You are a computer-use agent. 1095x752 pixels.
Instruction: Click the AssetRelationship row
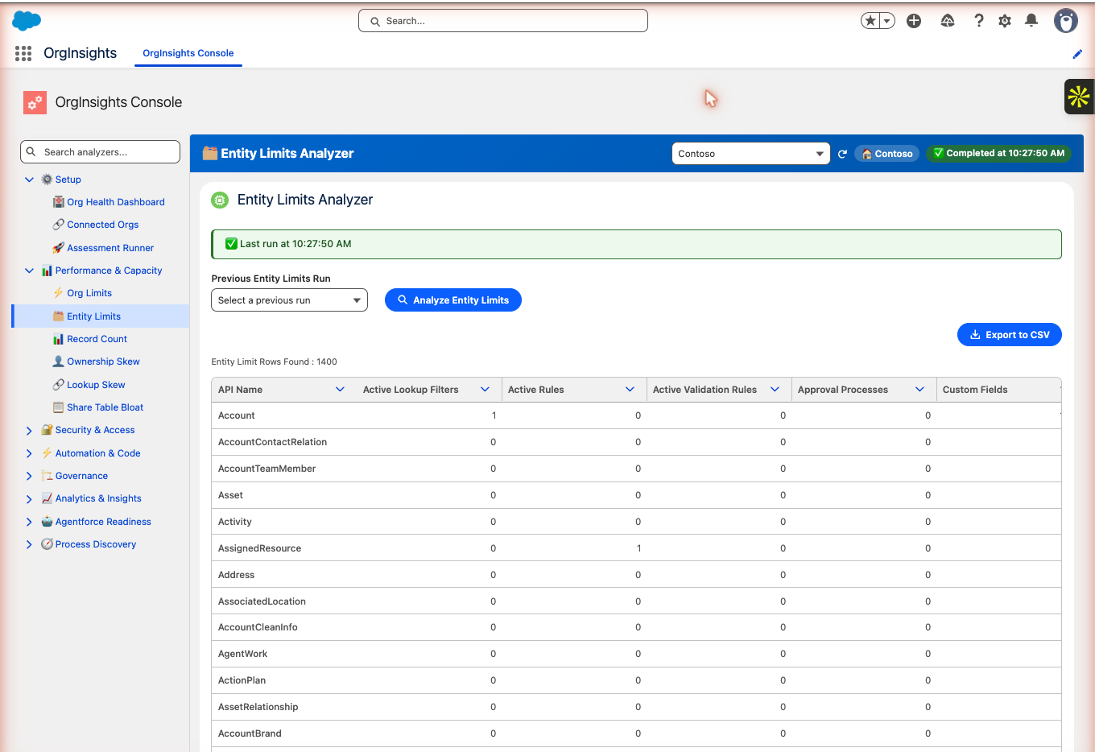[x=636, y=707]
